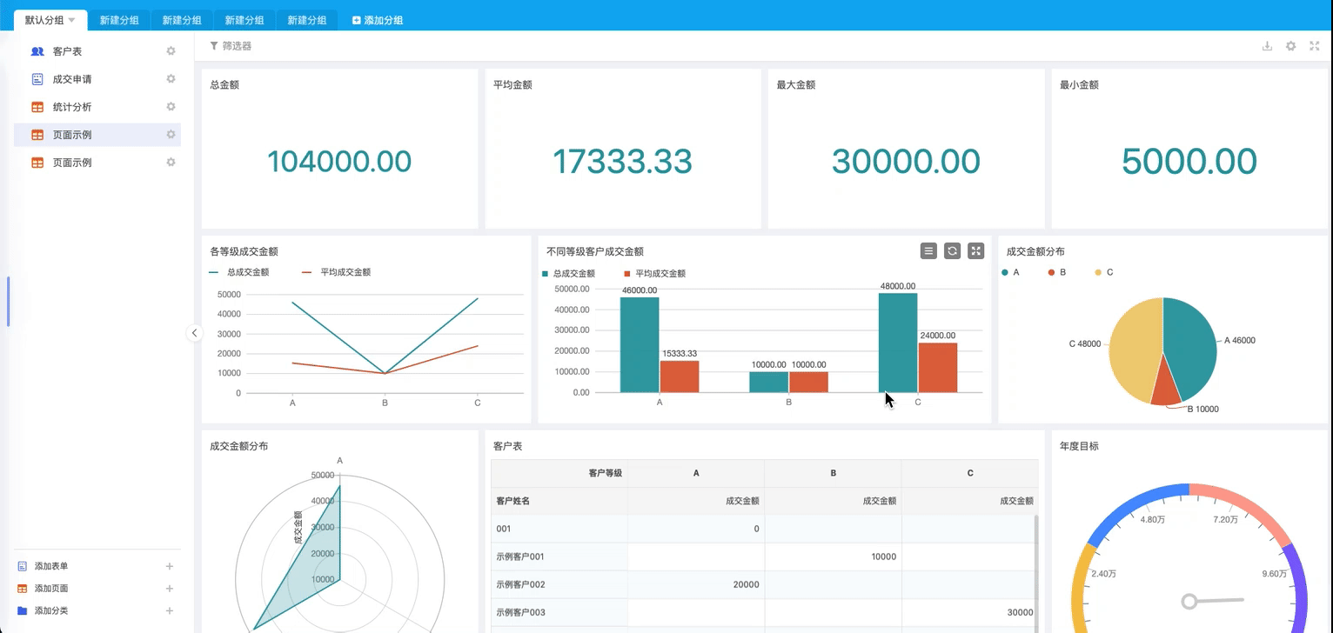Click the 001 customer name cell
The image size is (1333, 633).
point(559,529)
